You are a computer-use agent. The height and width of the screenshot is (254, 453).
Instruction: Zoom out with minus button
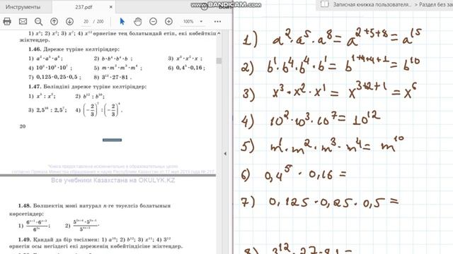pos(153,21)
